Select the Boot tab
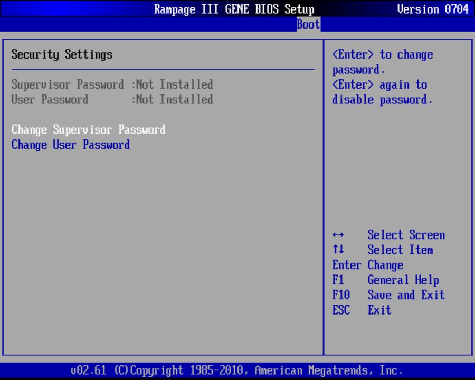 pos(308,24)
